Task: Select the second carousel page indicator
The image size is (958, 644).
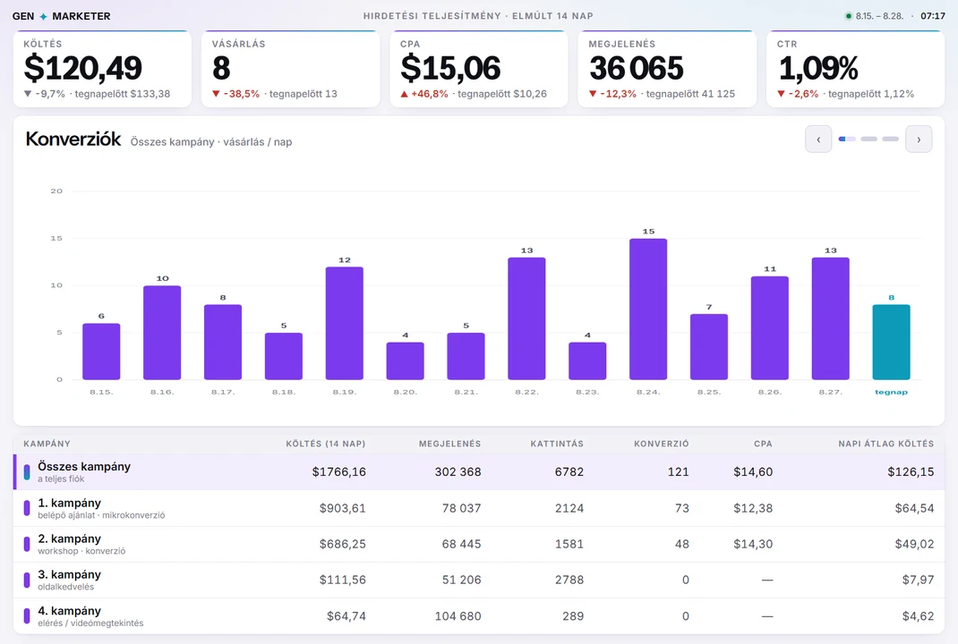Action: pyautogui.click(x=868, y=140)
